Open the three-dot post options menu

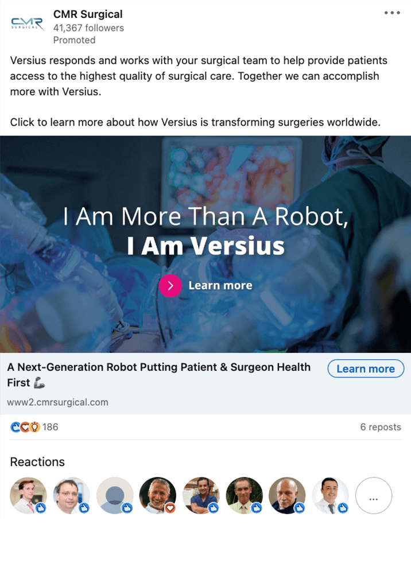pyautogui.click(x=392, y=13)
